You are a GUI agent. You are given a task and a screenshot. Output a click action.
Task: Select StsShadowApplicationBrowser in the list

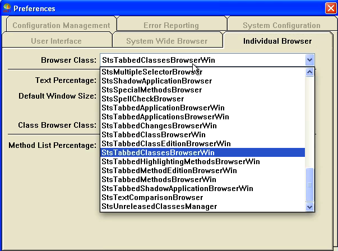click(203, 81)
